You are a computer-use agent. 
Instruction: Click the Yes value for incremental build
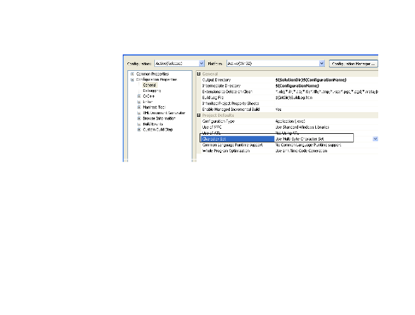(x=278, y=110)
